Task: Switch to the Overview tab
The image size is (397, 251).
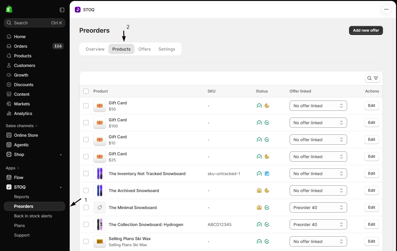Action: (95, 49)
